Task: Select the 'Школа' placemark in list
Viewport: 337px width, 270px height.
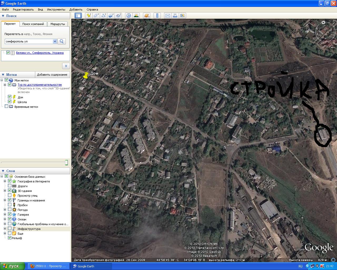Action: 22,102
